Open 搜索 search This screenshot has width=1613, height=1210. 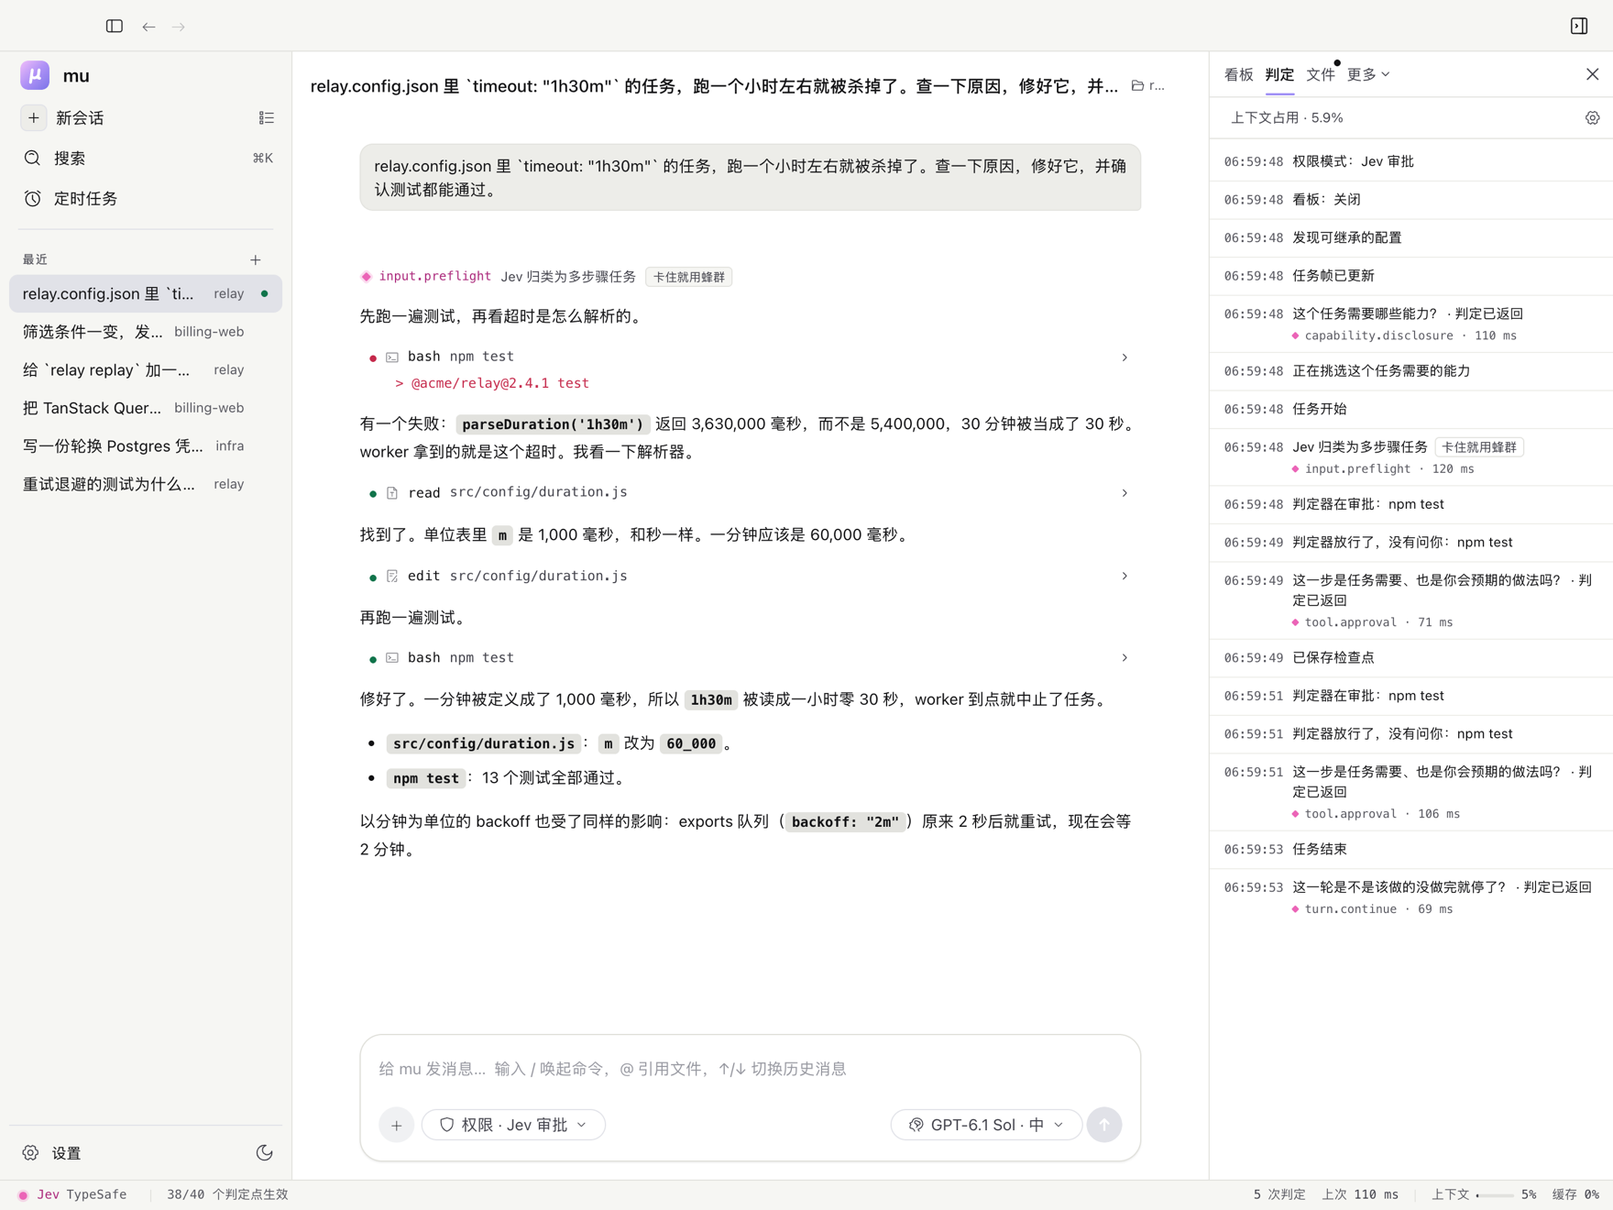[147, 158]
